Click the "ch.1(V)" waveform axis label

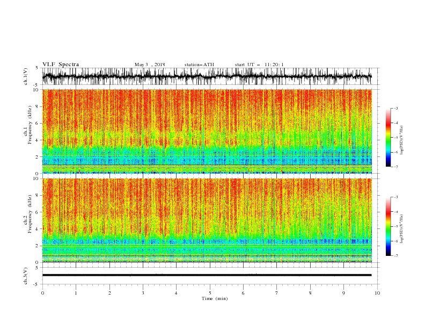(x=26, y=76)
